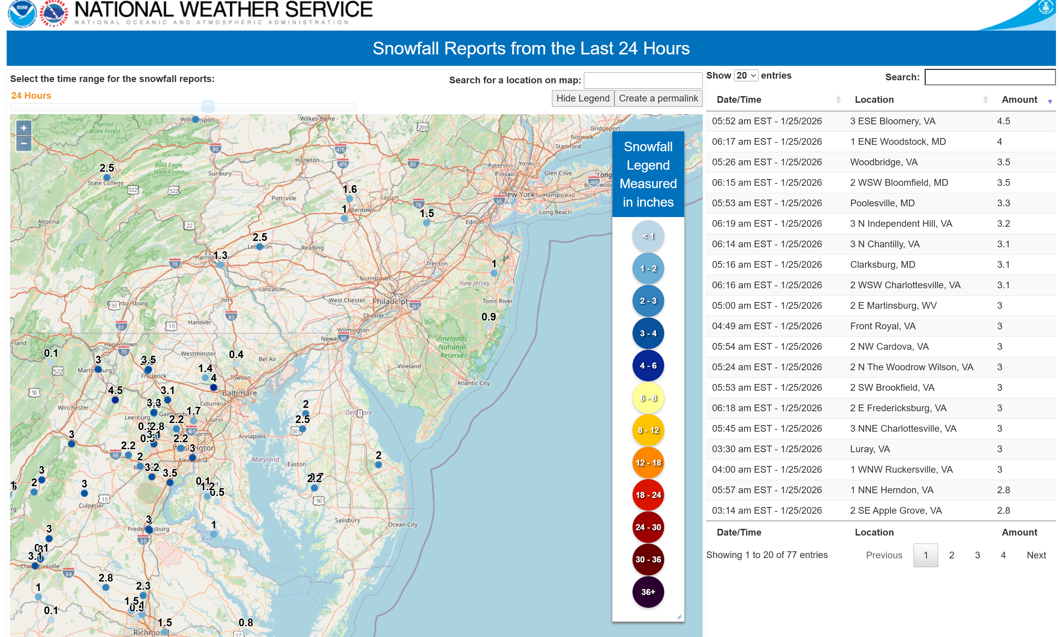Click the Next pagination link
The image size is (1060, 637).
[1035, 555]
